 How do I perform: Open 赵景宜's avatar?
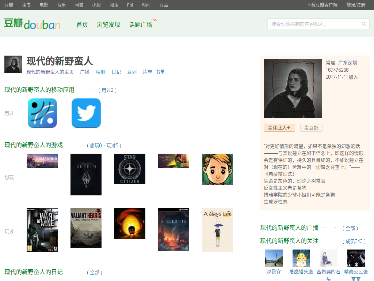pyautogui.click(x=274, y=258)
